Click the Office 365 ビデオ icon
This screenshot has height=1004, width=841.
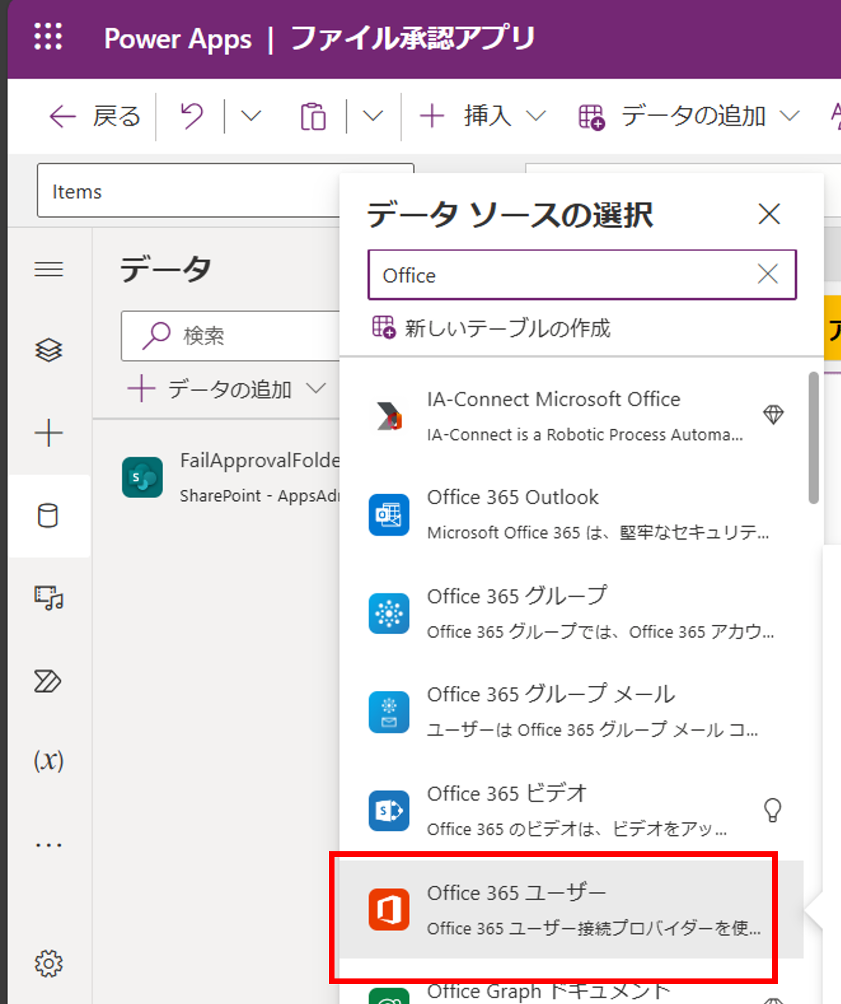pyautogui.click(x=389, y=811)
